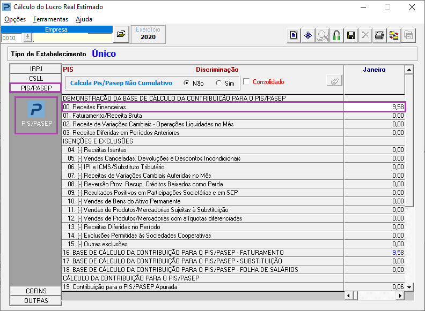Image resolution: width=425 pixels, height=311 pixels.
Task: Select row 18. Base de Cálculo - FOLHA DE SALÁRIOS
Action: (203, 270)
